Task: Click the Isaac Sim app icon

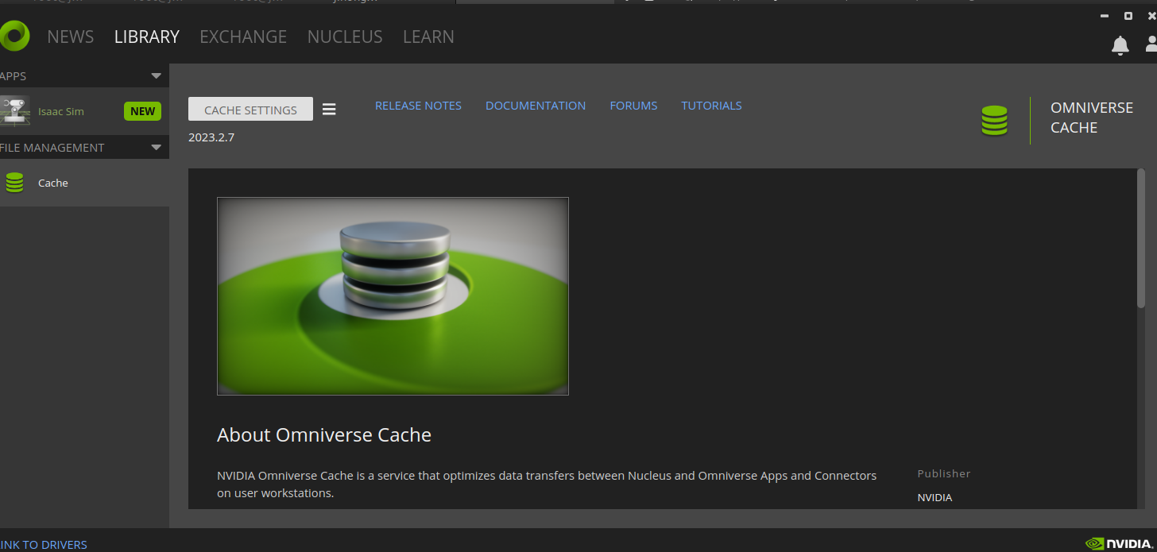Action: coord(14,111)
